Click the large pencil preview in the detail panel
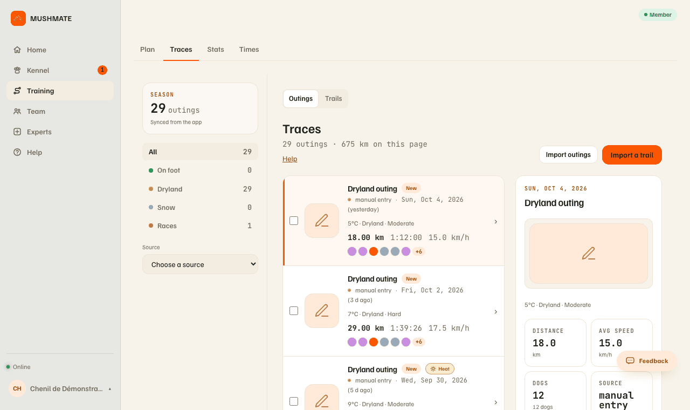This screenshot has height=410, width=690. 589,254
